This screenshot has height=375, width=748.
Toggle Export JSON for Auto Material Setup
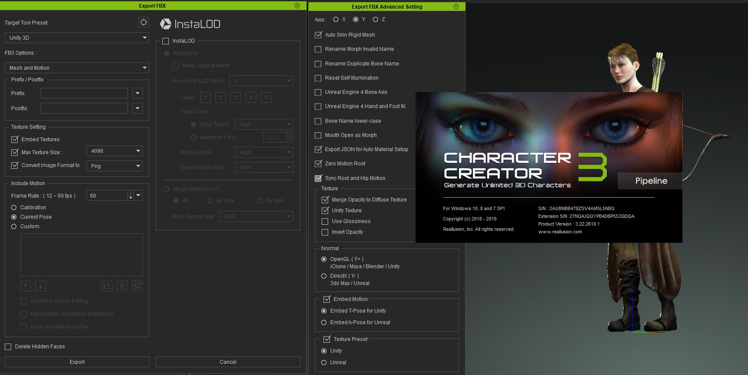[318, 149]
